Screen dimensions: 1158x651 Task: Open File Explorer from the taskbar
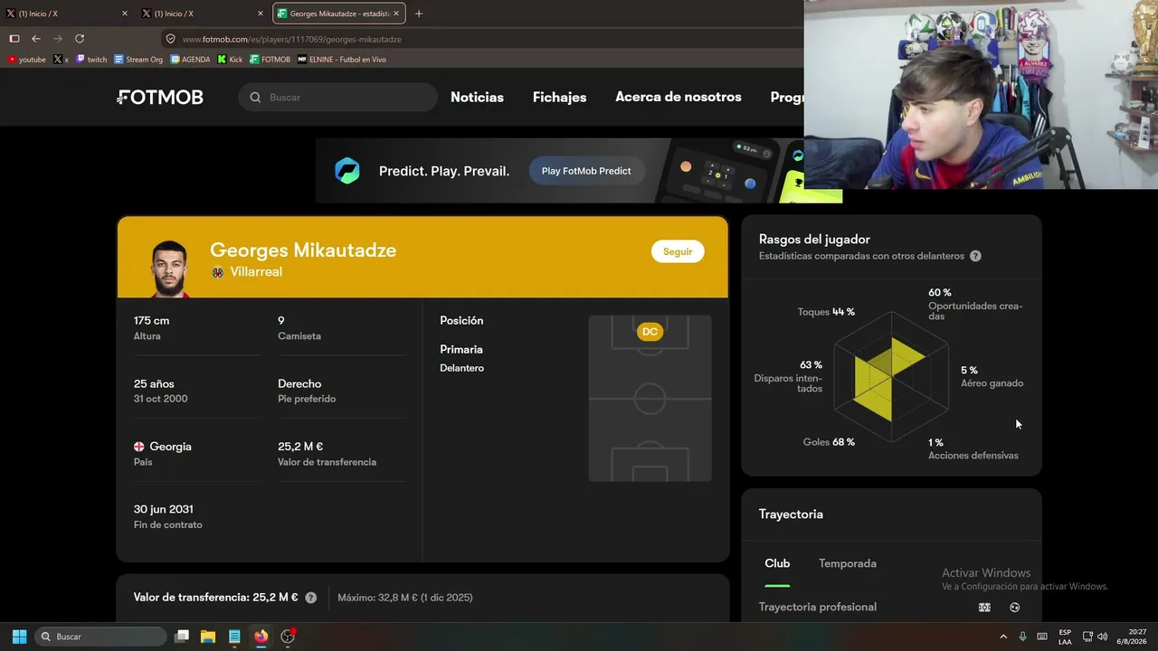click(x=208, y=637)
